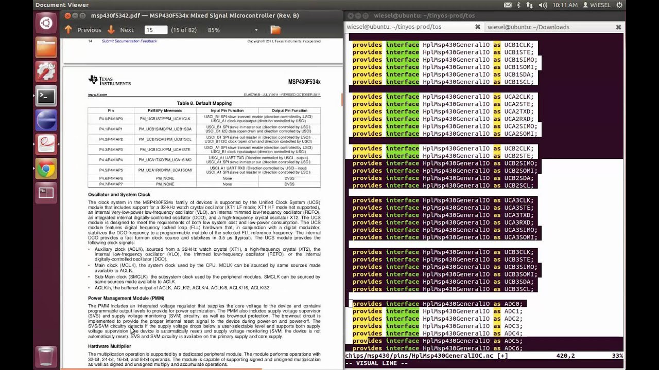Click table cell P4.7/P4MAP7
This screenshot has height=370, width=659.
[x=111, y=184]
